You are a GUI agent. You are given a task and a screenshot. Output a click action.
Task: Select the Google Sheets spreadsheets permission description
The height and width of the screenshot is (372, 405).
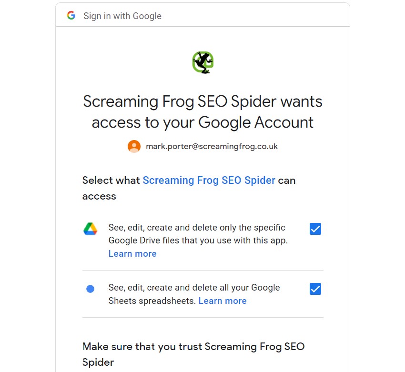[x=194, y=294]
